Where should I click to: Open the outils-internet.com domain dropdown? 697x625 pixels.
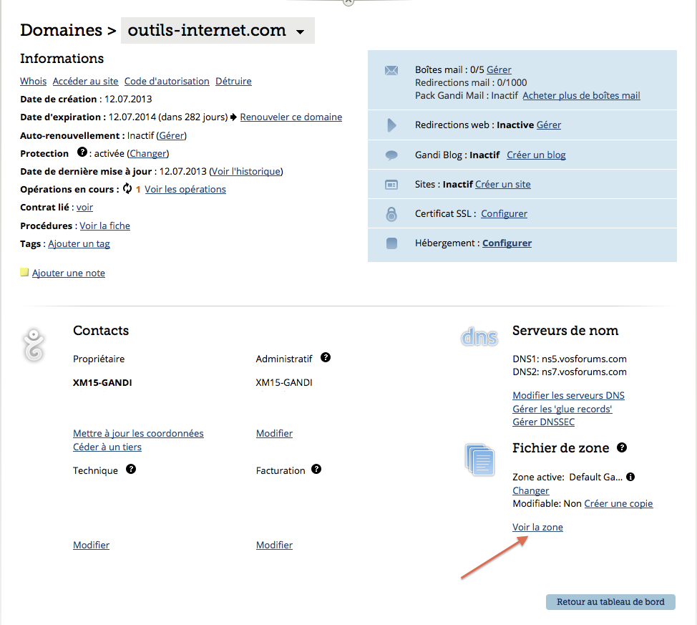pyautogui.click(x=218, y=30)
